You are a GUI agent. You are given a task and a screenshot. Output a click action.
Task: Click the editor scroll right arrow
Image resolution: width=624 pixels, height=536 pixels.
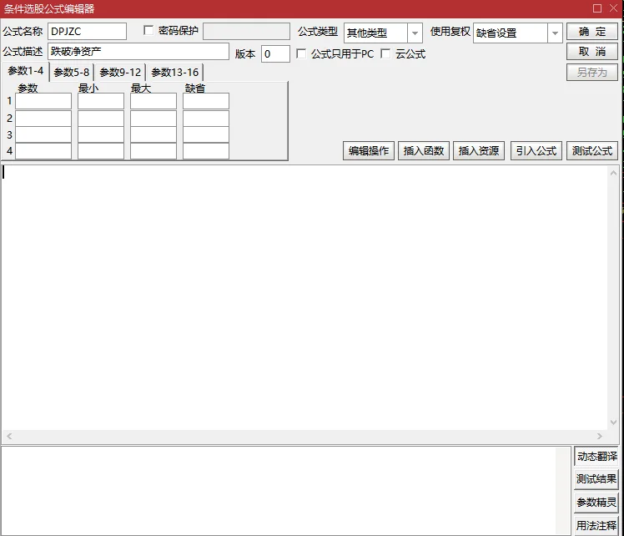tap(600, 437)
